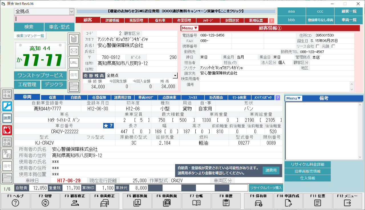Open F3 顧客修正 customer edit

click(x=75, y=201)
